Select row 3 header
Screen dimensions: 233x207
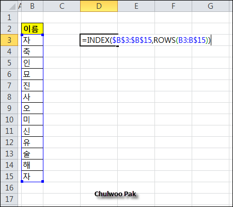pyautogui.click(x=9, y=40)
